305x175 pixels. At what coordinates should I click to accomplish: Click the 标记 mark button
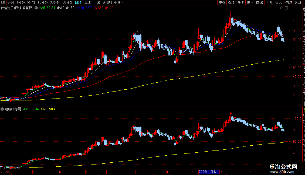pyautogui.click(x=278, y=2)
